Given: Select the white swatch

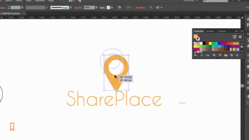Looking at the screenshot, I should tap(201, 43).
